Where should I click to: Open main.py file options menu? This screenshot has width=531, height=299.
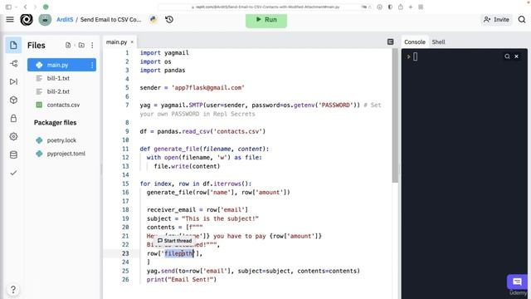pos(92,65)
